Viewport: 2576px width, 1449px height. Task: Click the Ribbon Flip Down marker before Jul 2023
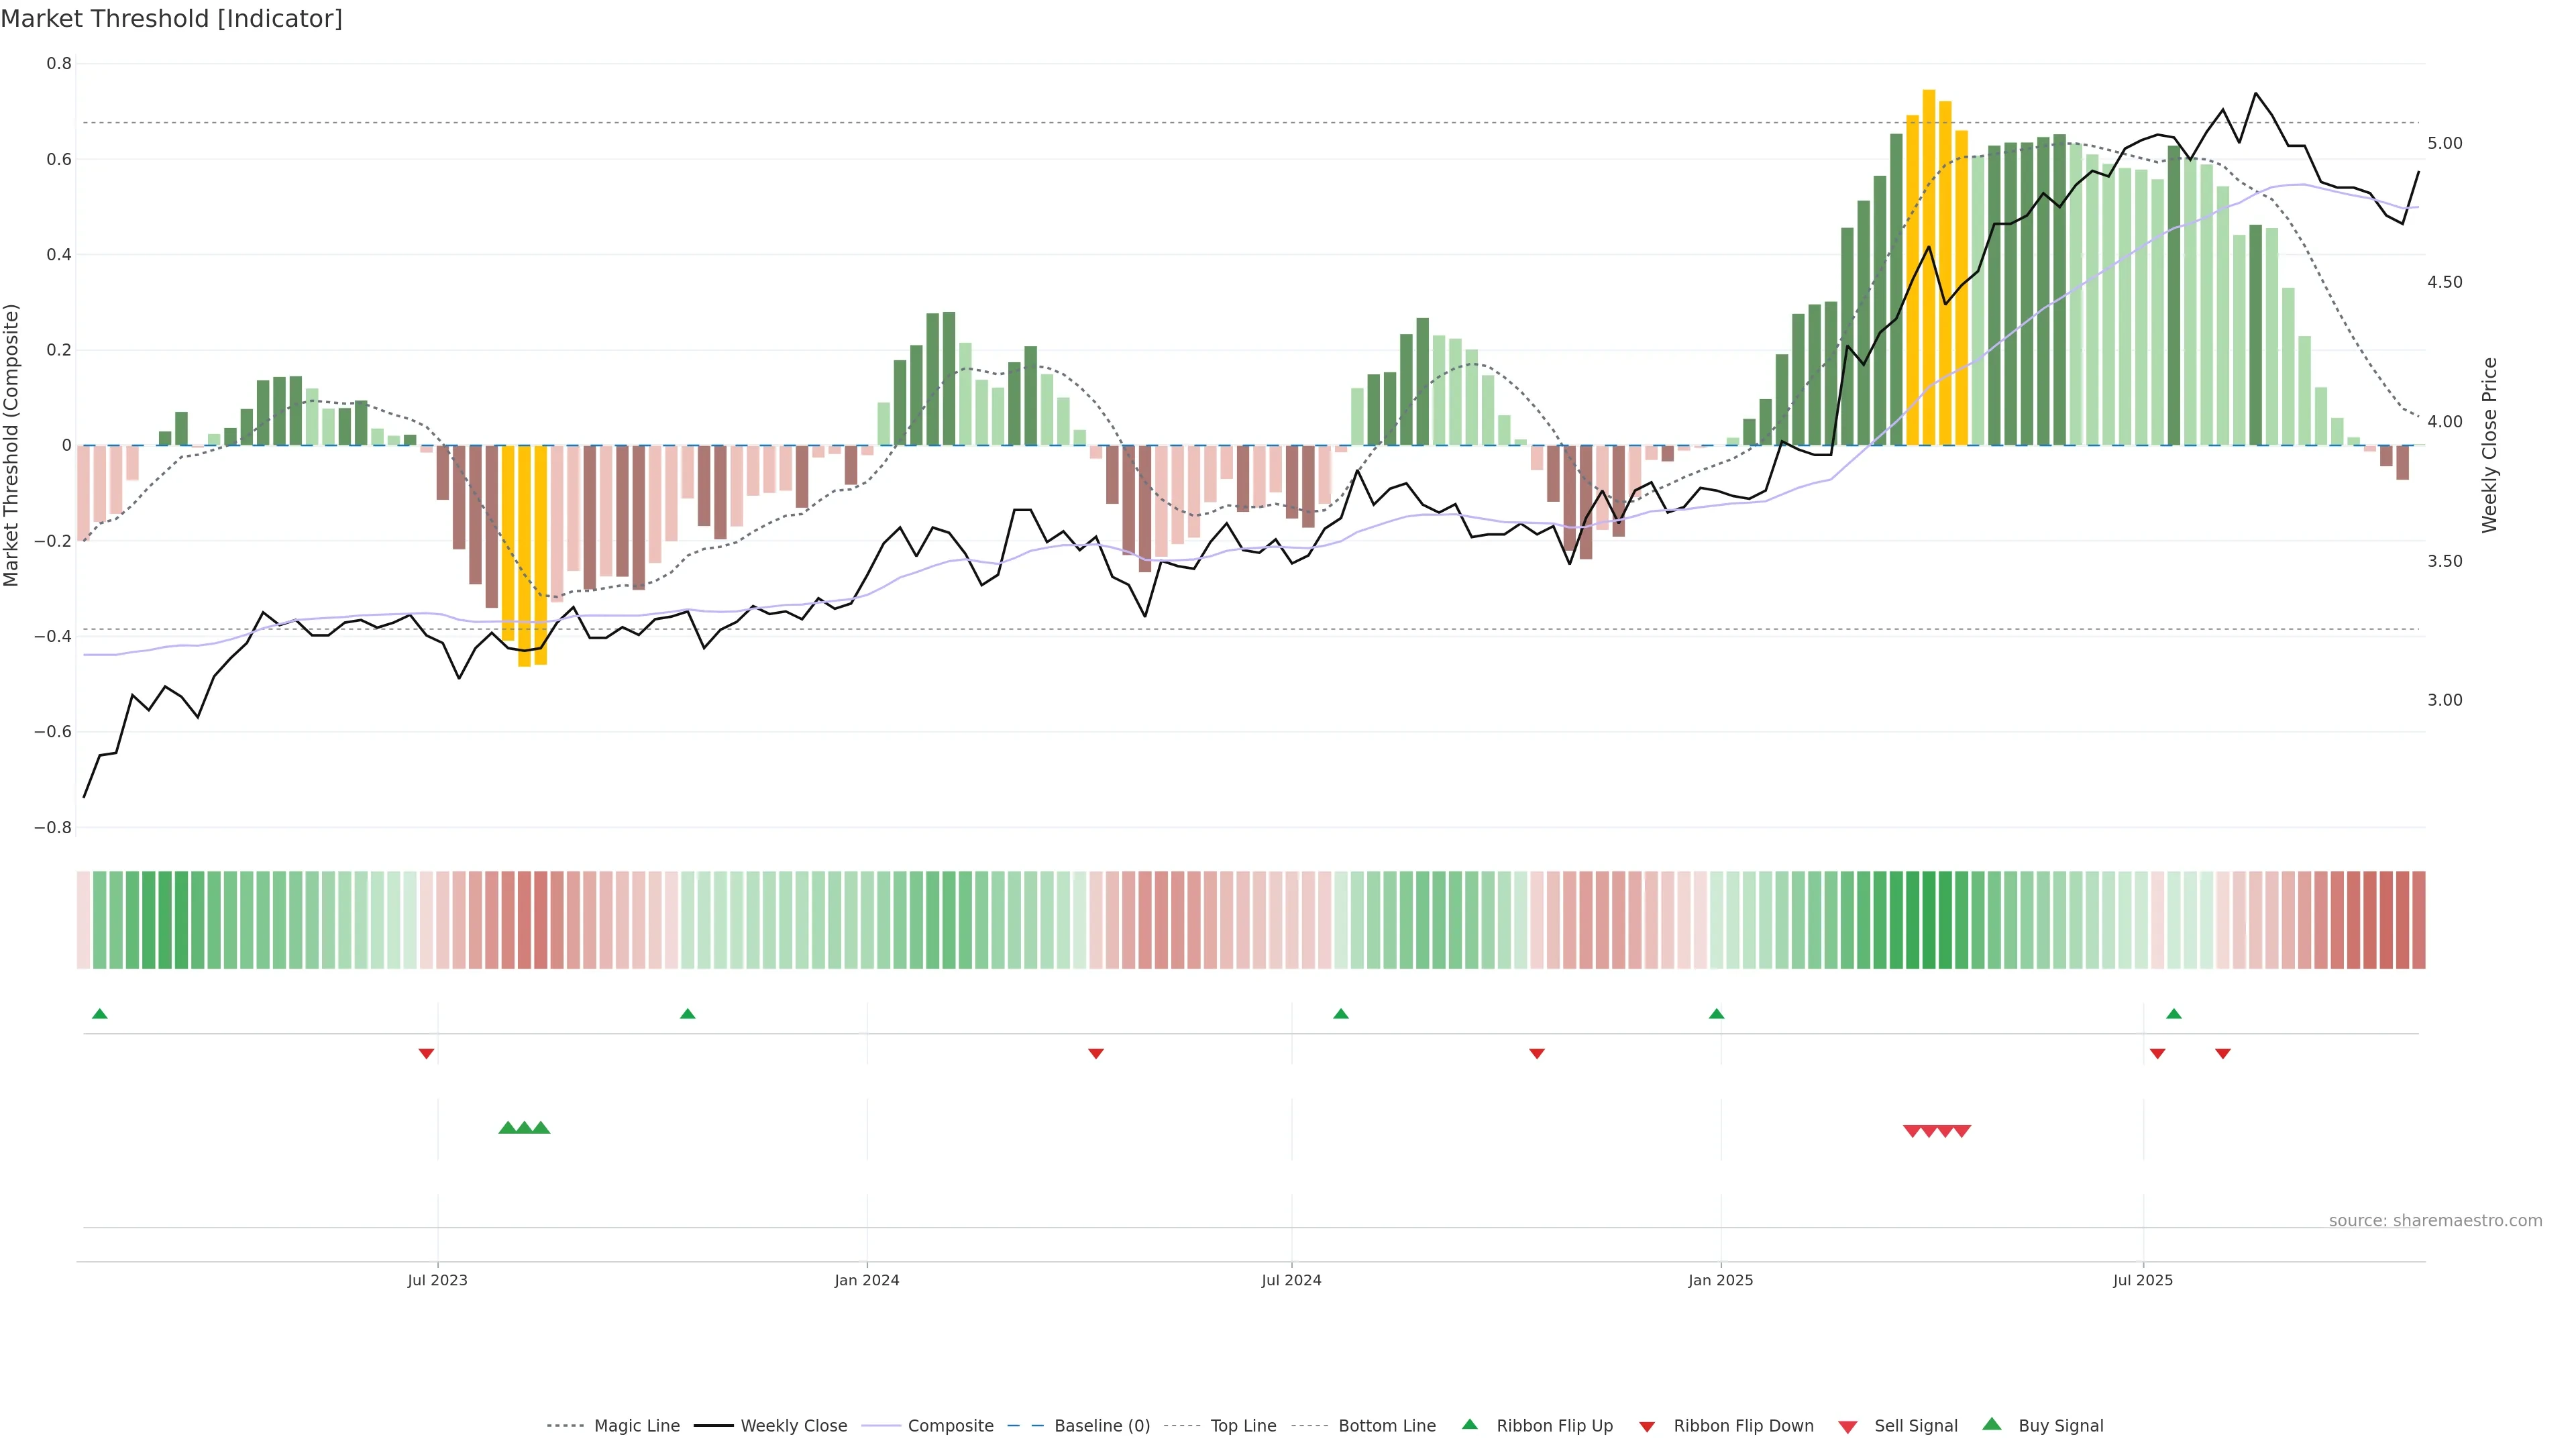coord(426,1053)
